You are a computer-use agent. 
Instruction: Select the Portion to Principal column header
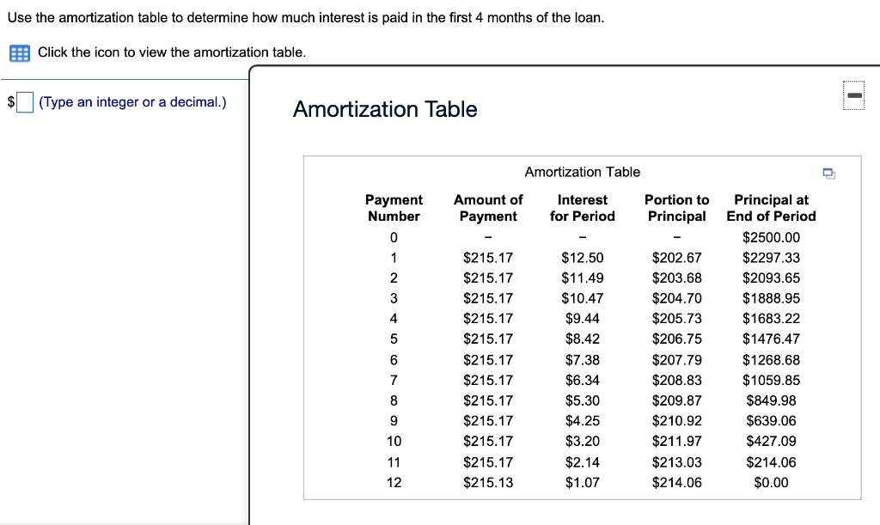(677, 208)
